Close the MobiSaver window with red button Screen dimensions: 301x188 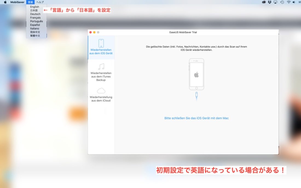(x=90, y=32)
